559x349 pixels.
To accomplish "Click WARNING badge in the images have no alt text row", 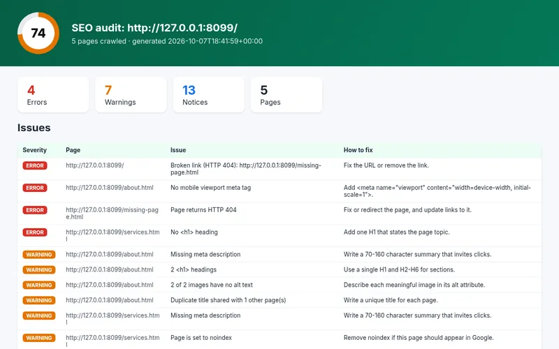I will pos(39,285).
